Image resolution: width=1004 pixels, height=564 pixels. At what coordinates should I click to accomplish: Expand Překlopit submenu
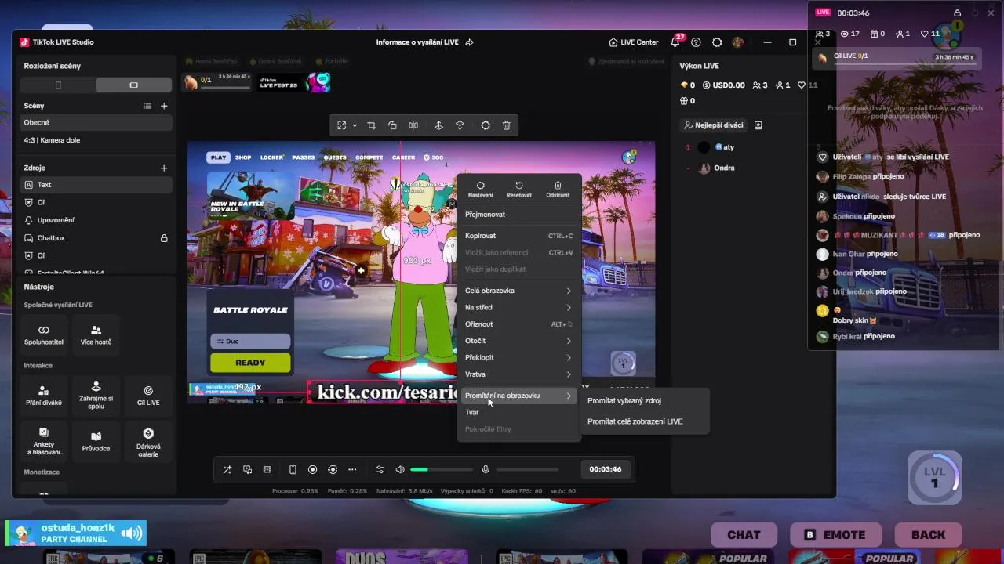(x=519, y=357)
